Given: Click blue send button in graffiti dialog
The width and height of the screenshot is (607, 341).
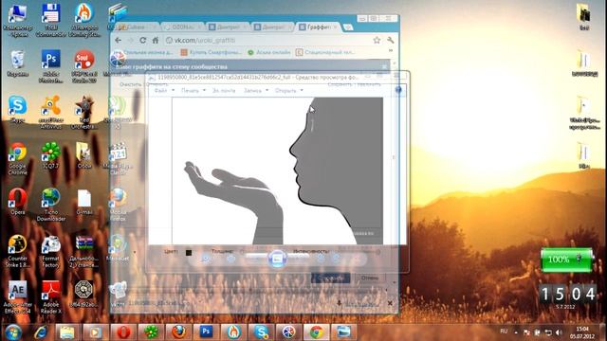Looking at the screenshot, I should (x=330, y=278).
